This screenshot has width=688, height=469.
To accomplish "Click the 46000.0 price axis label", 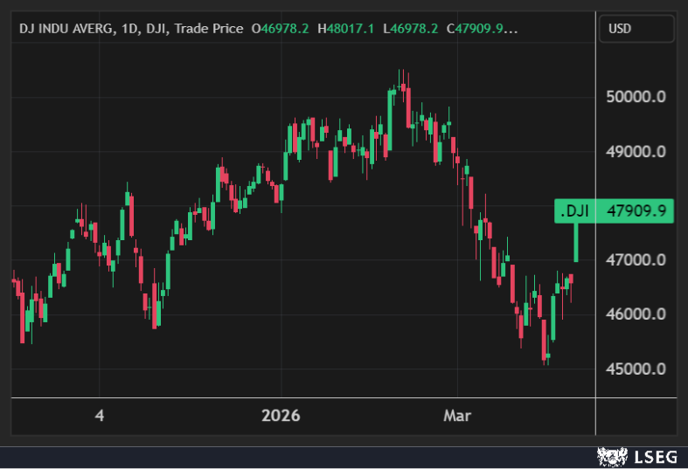I will pos(636,314).
